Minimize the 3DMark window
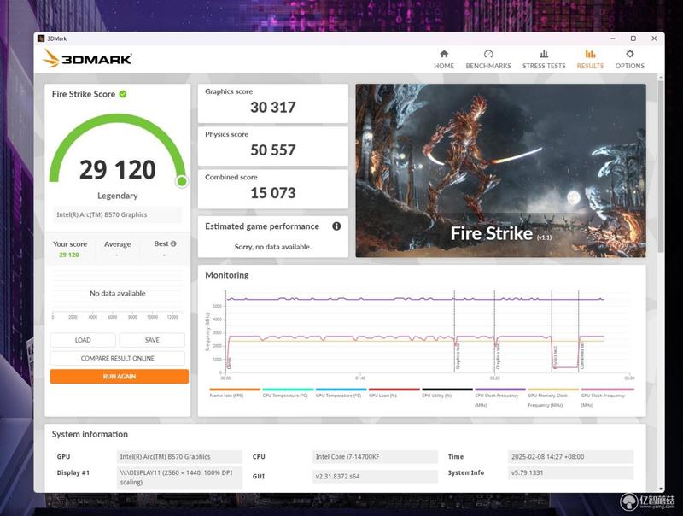The width and height of the screenshot is (683, 516). [x=613, y=38]
